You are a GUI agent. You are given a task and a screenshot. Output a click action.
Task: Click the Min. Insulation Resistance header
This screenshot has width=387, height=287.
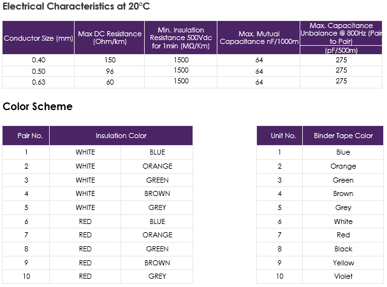pos(180,38)
